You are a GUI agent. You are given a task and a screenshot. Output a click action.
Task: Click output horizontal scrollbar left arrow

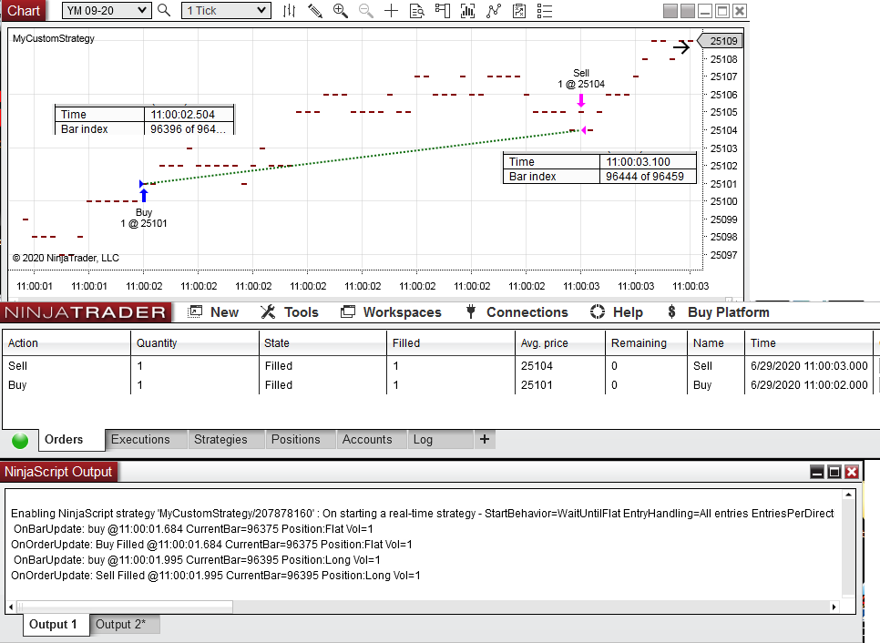click(x=11, y=607)
